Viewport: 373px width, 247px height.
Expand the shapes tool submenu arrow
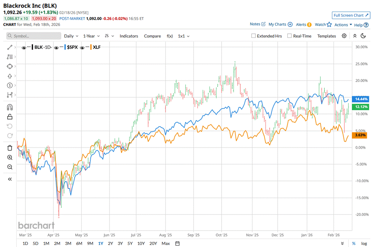click(15, 66)
